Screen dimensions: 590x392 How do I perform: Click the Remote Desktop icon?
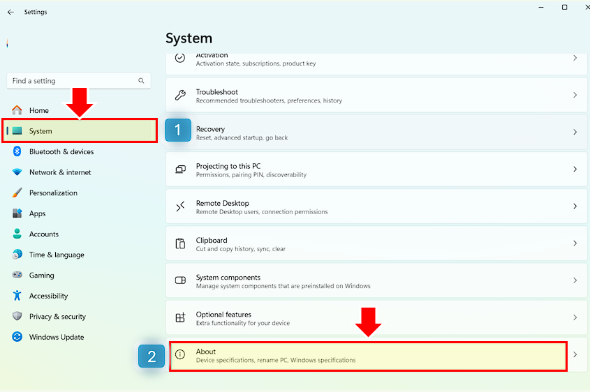180,206
